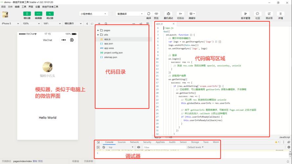Switch to the Storage tab
The width and height of the screenshot is (292, 164).
[x=195, y=142]
